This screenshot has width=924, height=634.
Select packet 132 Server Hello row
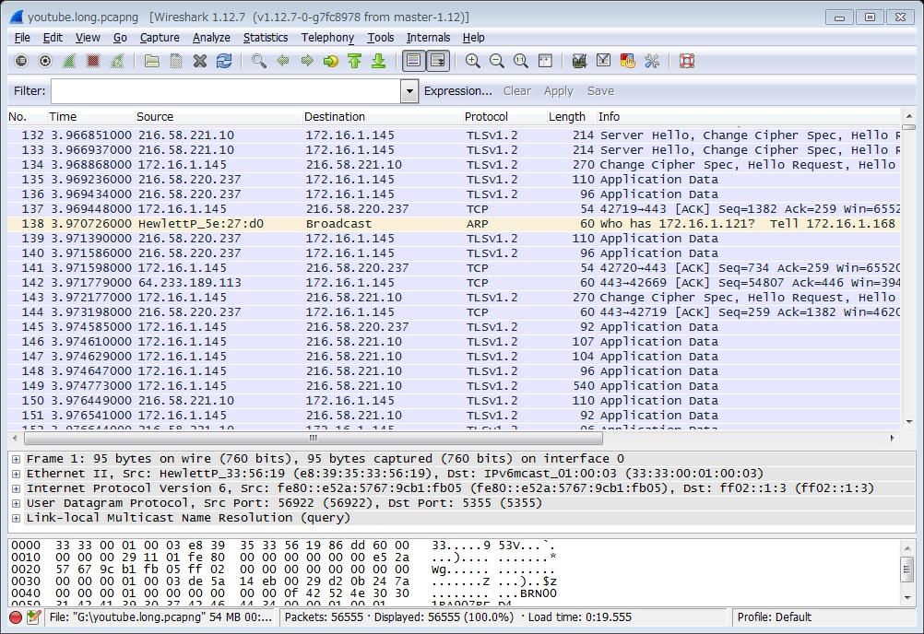point(454,135)
